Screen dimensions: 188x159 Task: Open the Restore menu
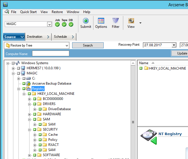(57, 12)
